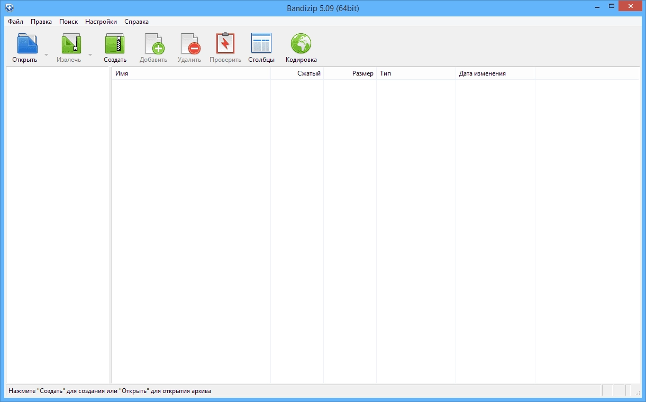Sort by the Дата изменения column header
This screenshot has width=646, height=402.
(495, 73)
